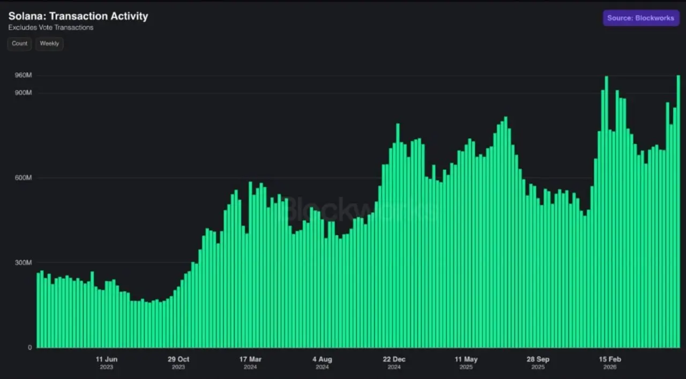The height and width of the screenshot is (379, 686).
Task: Click the 900M y-axis label
Action: click(x=23, y=93)
